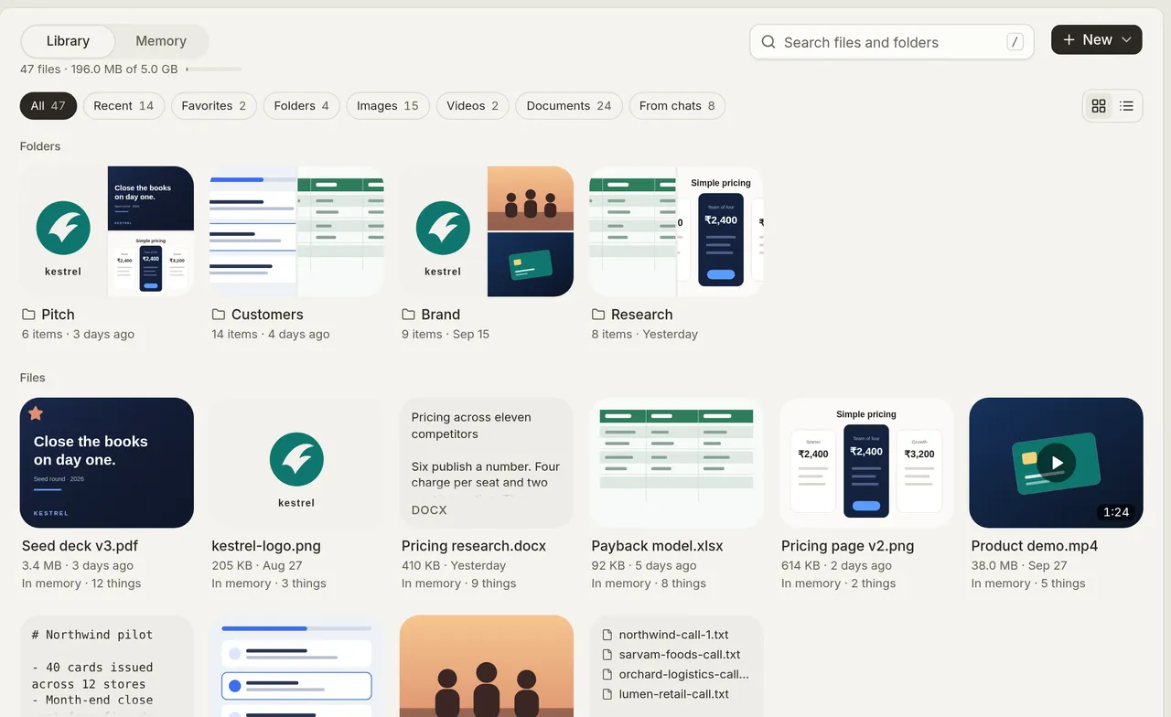Click the search magnifier icon
The image size is (1171, 717).
(x=768, y=42)
